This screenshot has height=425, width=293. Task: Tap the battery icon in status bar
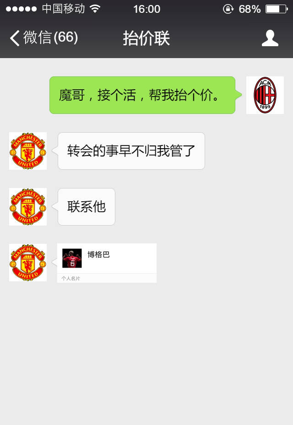pyautogui.click(x=277, y=9)
